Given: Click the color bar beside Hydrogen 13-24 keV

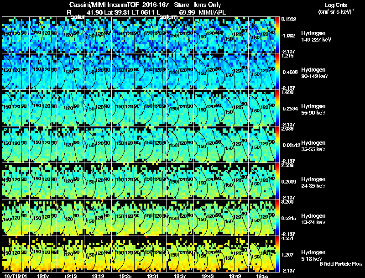Looking at the screenshot, I should [277, 217].
